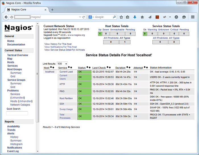Open the Swap Usage service link
Screen dimensions: 199x155
click(66, 109)
